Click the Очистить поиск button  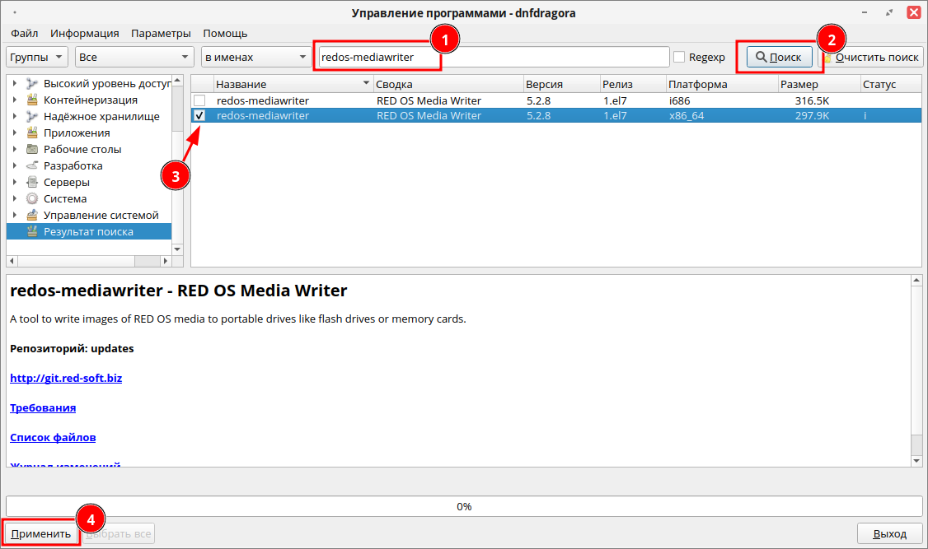click(x=871, y=58)
